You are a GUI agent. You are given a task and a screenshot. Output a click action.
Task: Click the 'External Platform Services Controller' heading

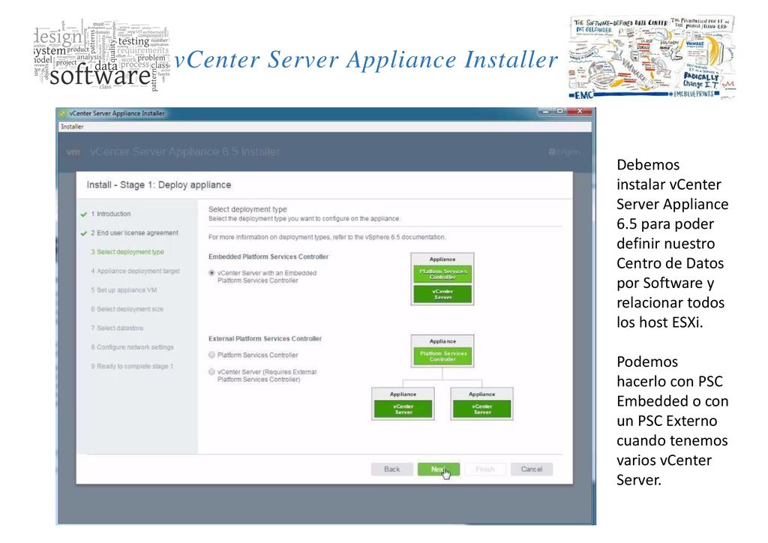pyautogui.click(x=265, y=339)
